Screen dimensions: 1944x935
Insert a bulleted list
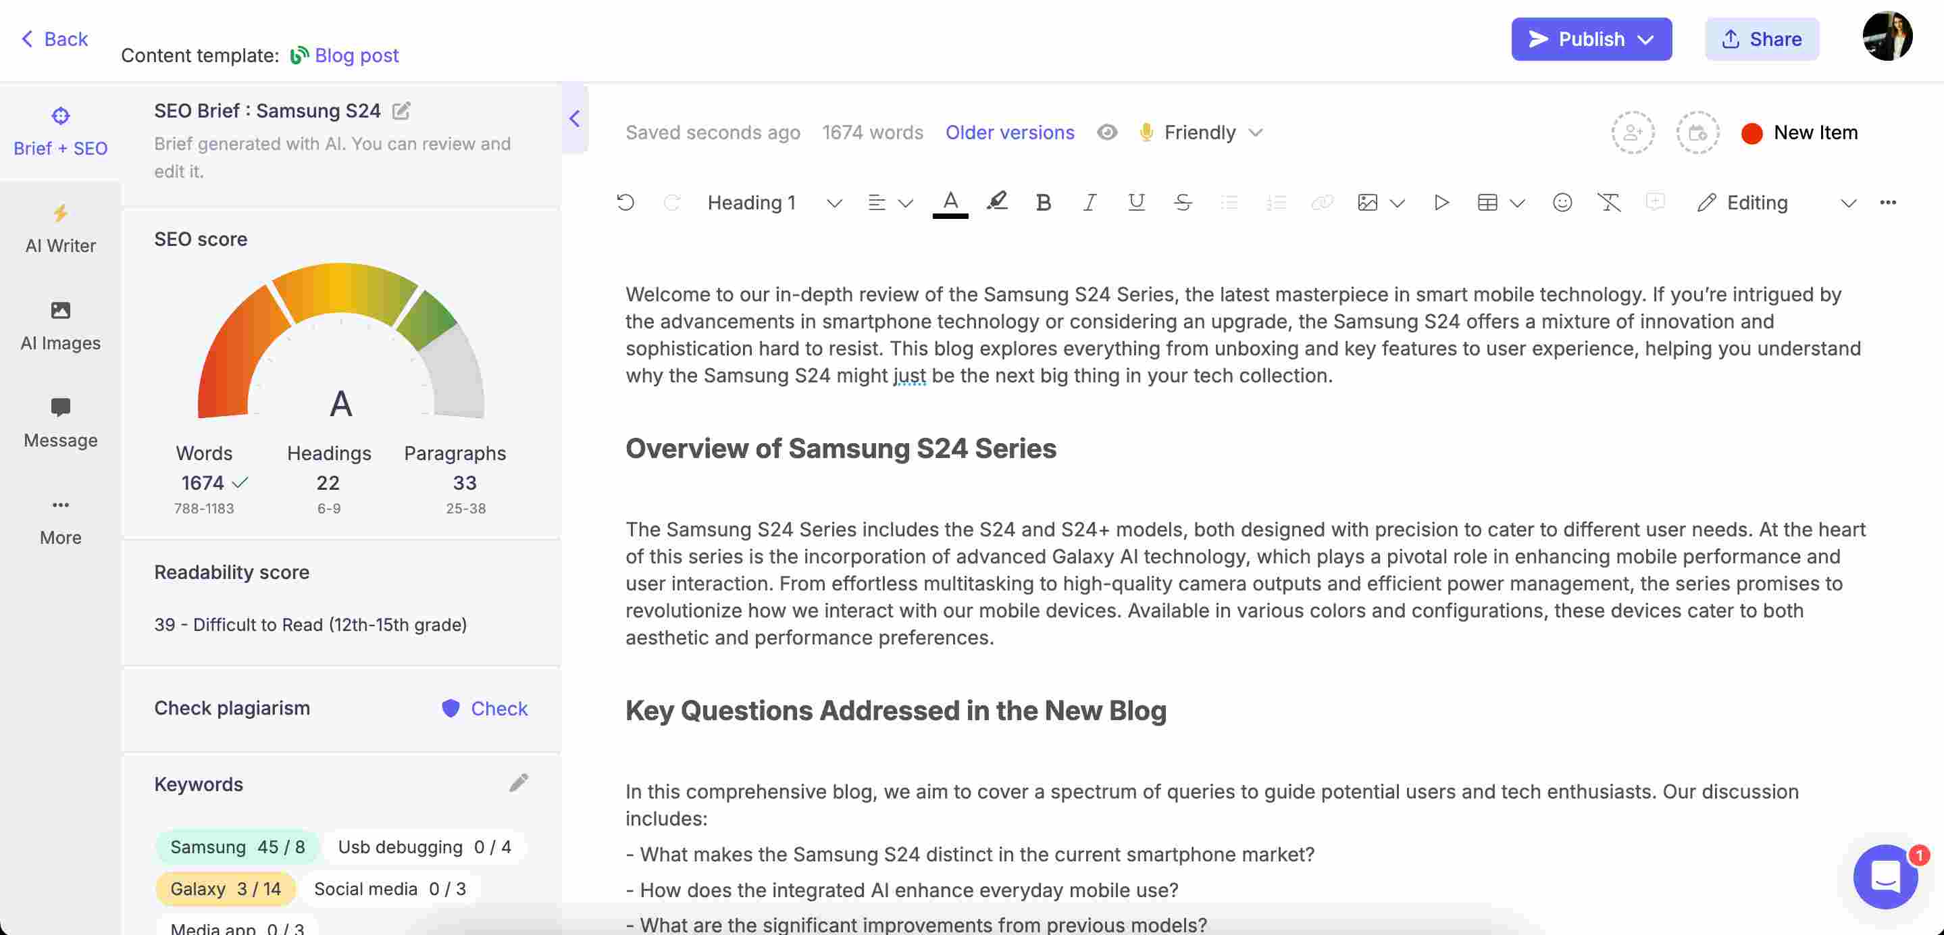1229,202
